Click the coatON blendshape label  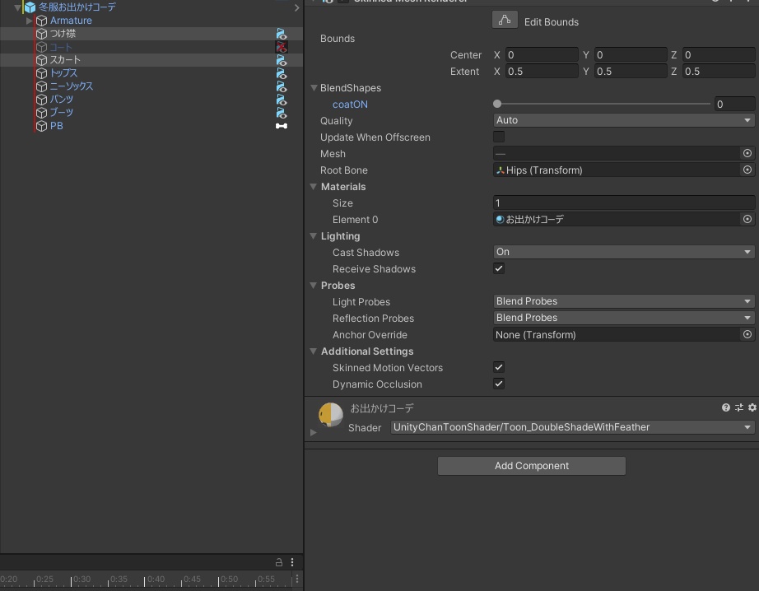click(350, 105)
